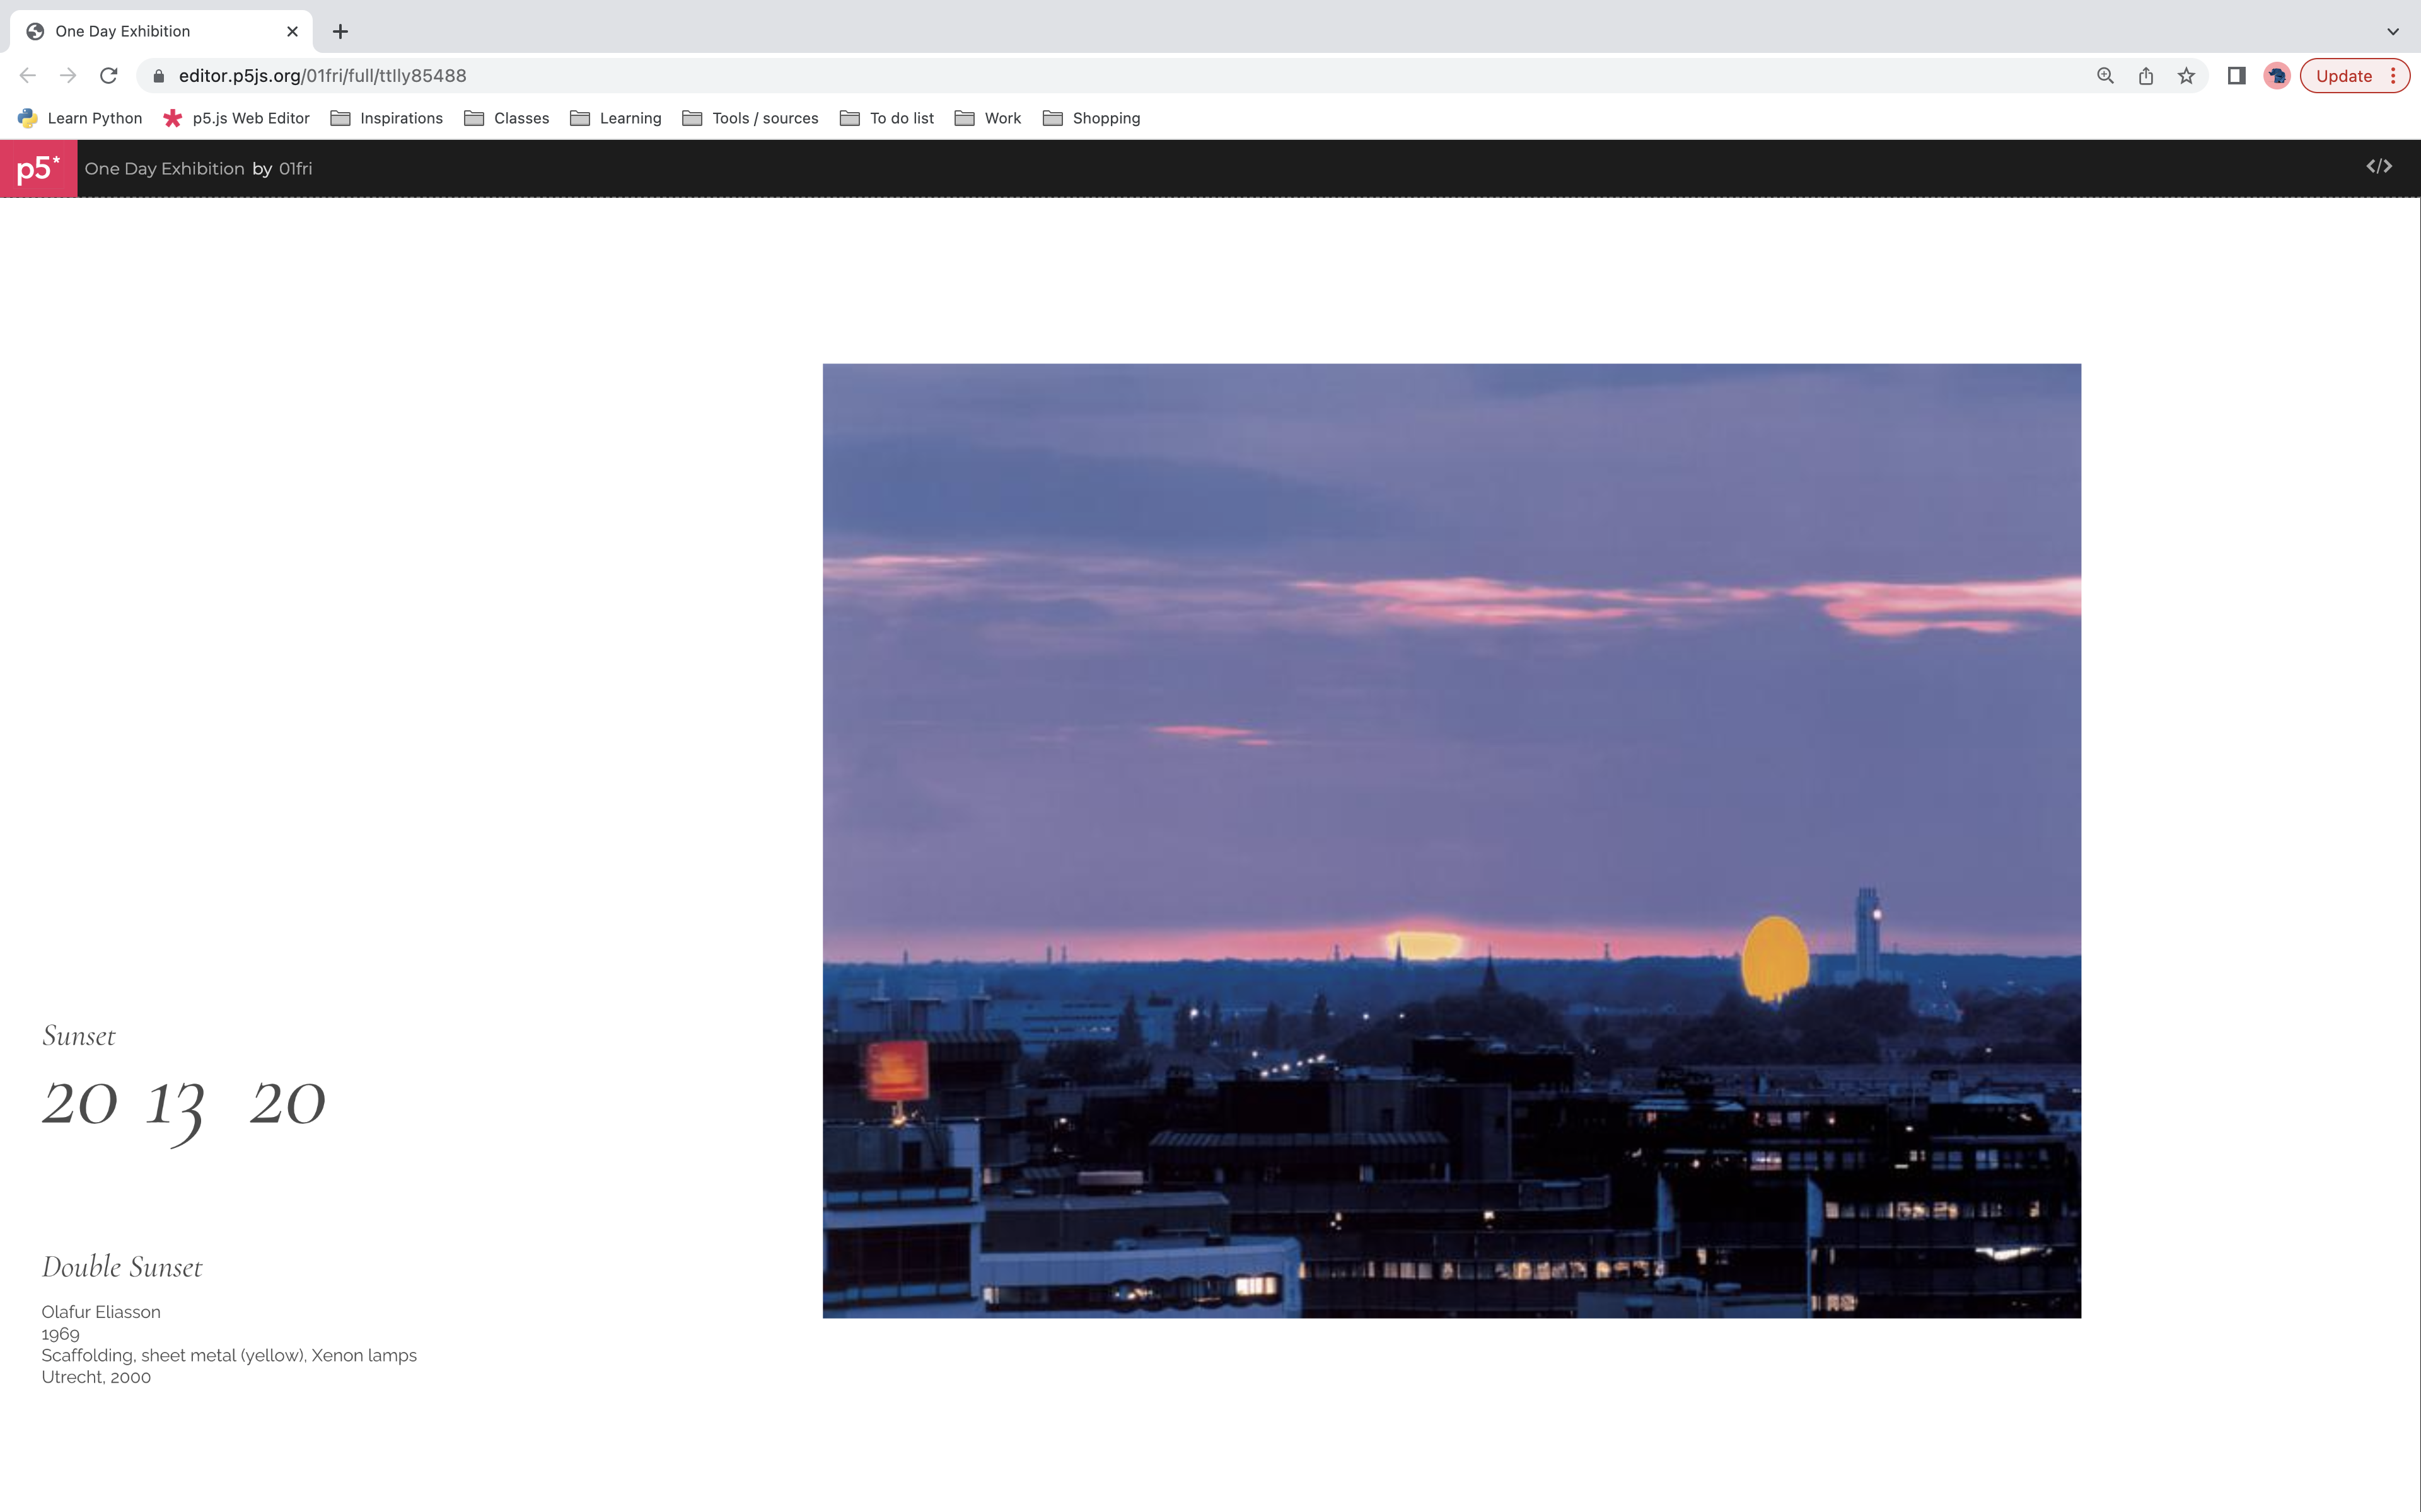Viewport: 2421px width, 1512px height.
Task: Go forward with the forward arrow
Action: (68, 76)
